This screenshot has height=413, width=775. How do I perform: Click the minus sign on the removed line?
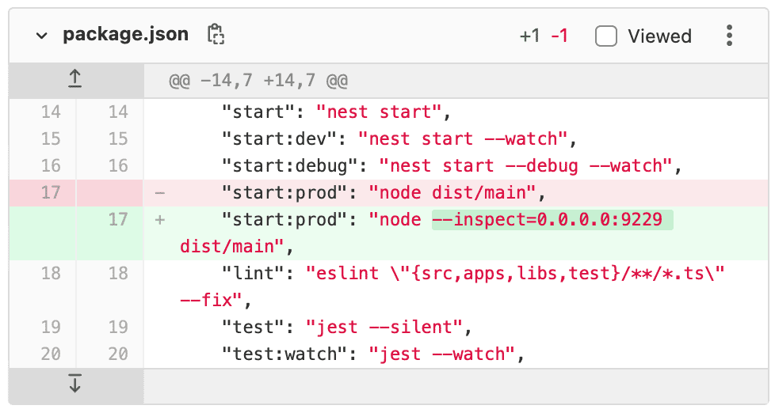160,192
